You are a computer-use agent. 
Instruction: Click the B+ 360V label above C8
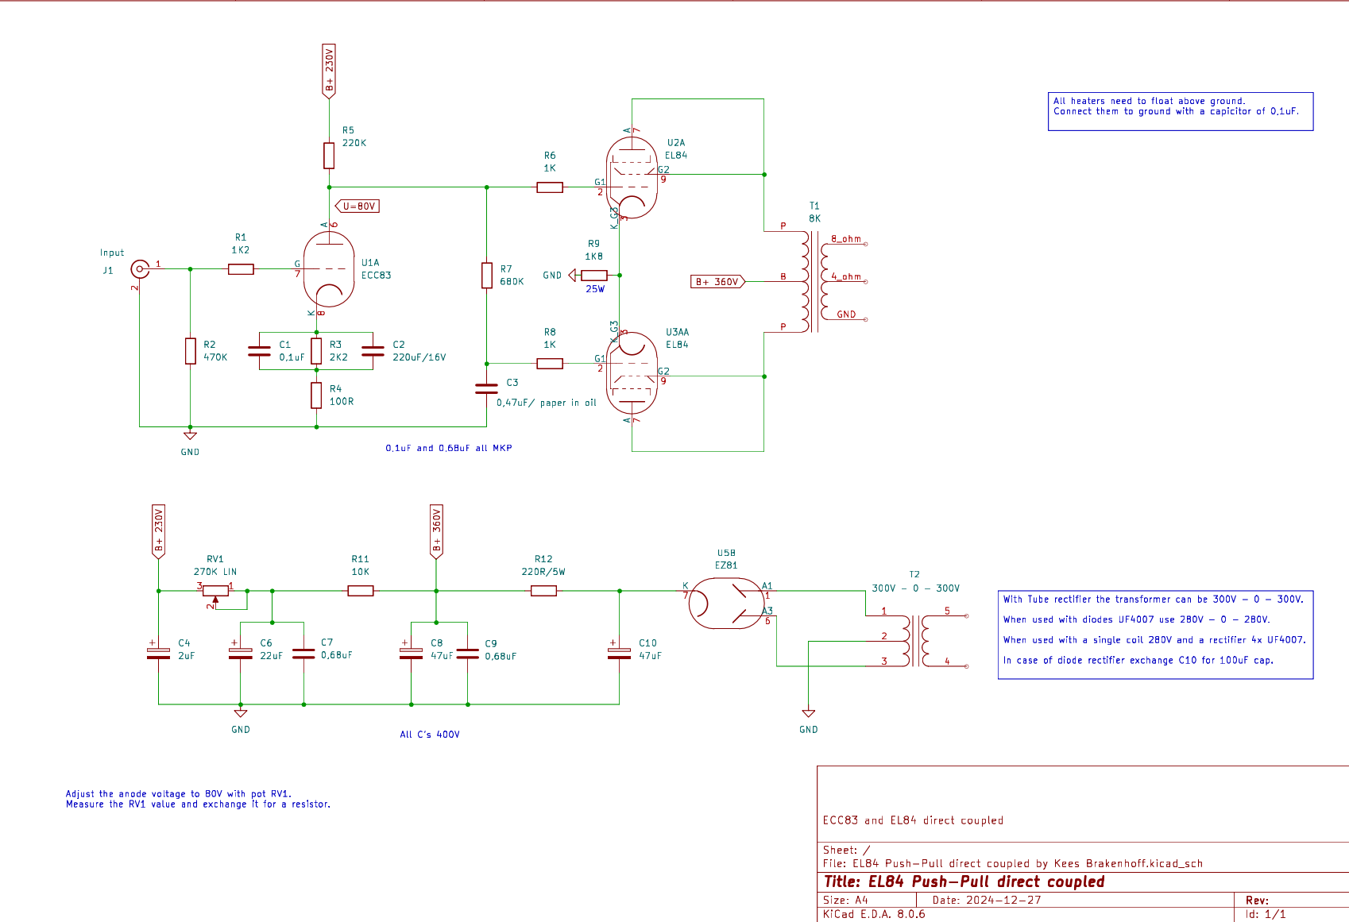[436, 532]
